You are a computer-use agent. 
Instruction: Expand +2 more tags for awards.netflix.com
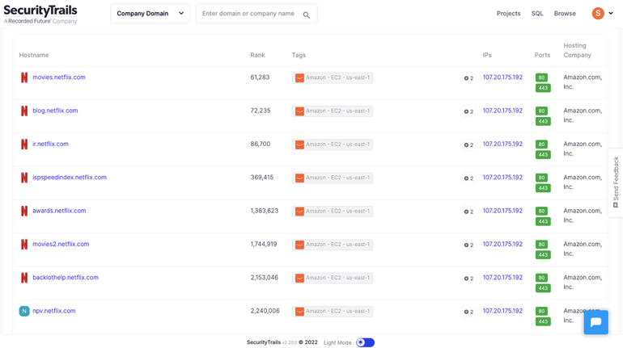(468, 212)
